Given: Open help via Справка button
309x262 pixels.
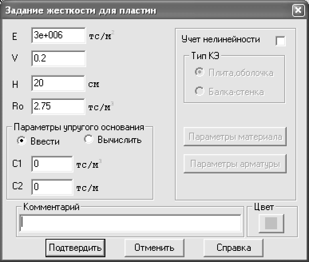Looking at the screenshot, I should tap(234, 248).
